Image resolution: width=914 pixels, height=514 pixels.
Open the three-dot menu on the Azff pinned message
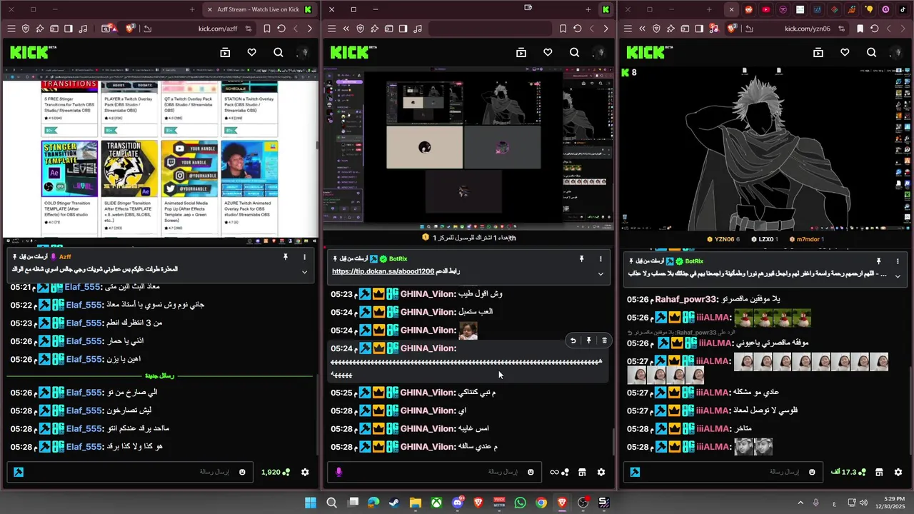coord(304,257)
